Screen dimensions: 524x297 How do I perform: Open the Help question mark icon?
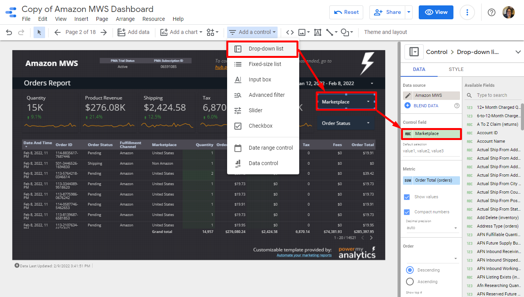(x=491, y=12)
